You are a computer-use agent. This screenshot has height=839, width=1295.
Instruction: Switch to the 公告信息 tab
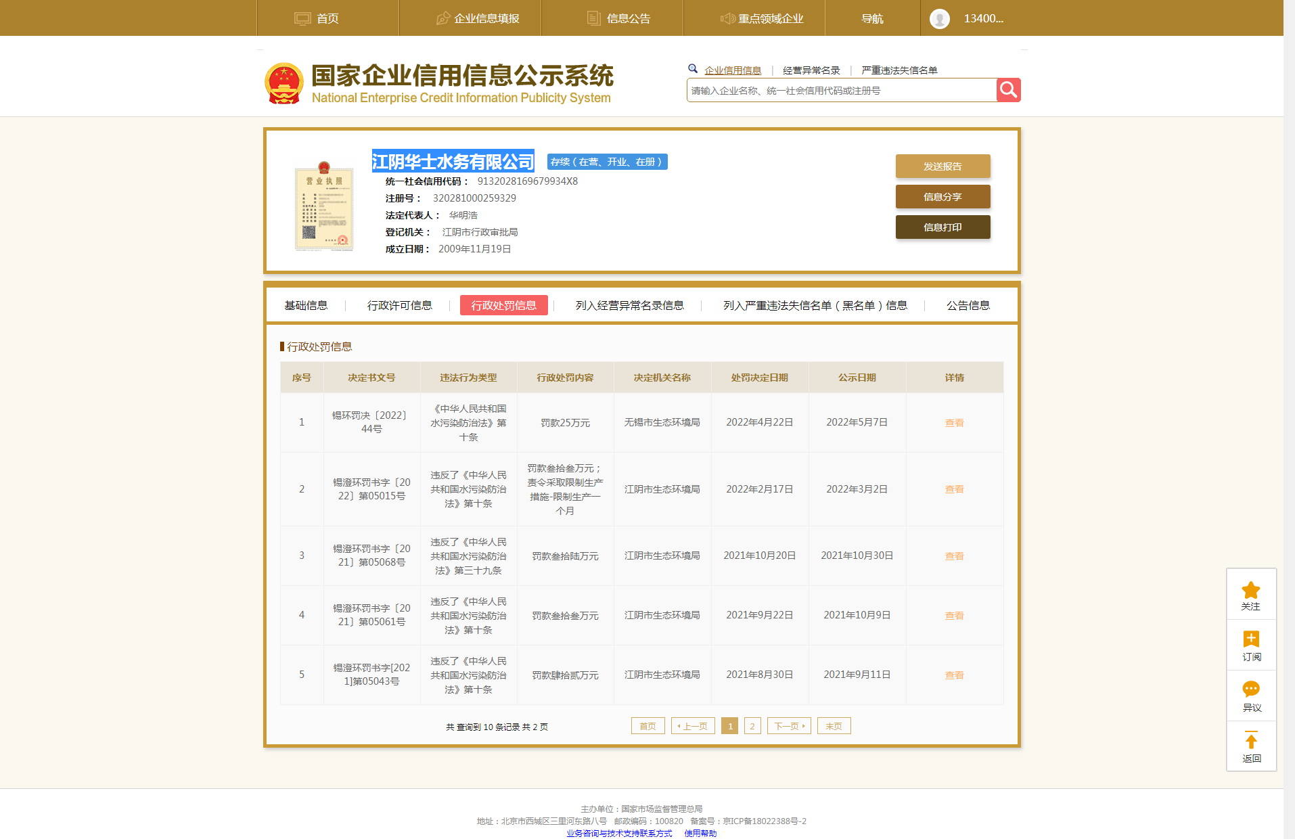[968, 305]
